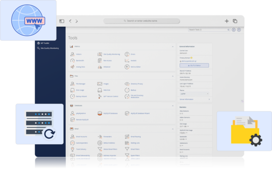Open the Disk Usage icon
This screenshot has width=272, height=183.
(72, 90)
